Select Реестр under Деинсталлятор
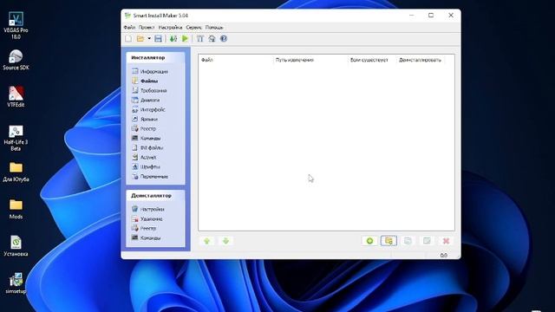The height and width of the screenshot is (312, 555). tap(144, 229)
